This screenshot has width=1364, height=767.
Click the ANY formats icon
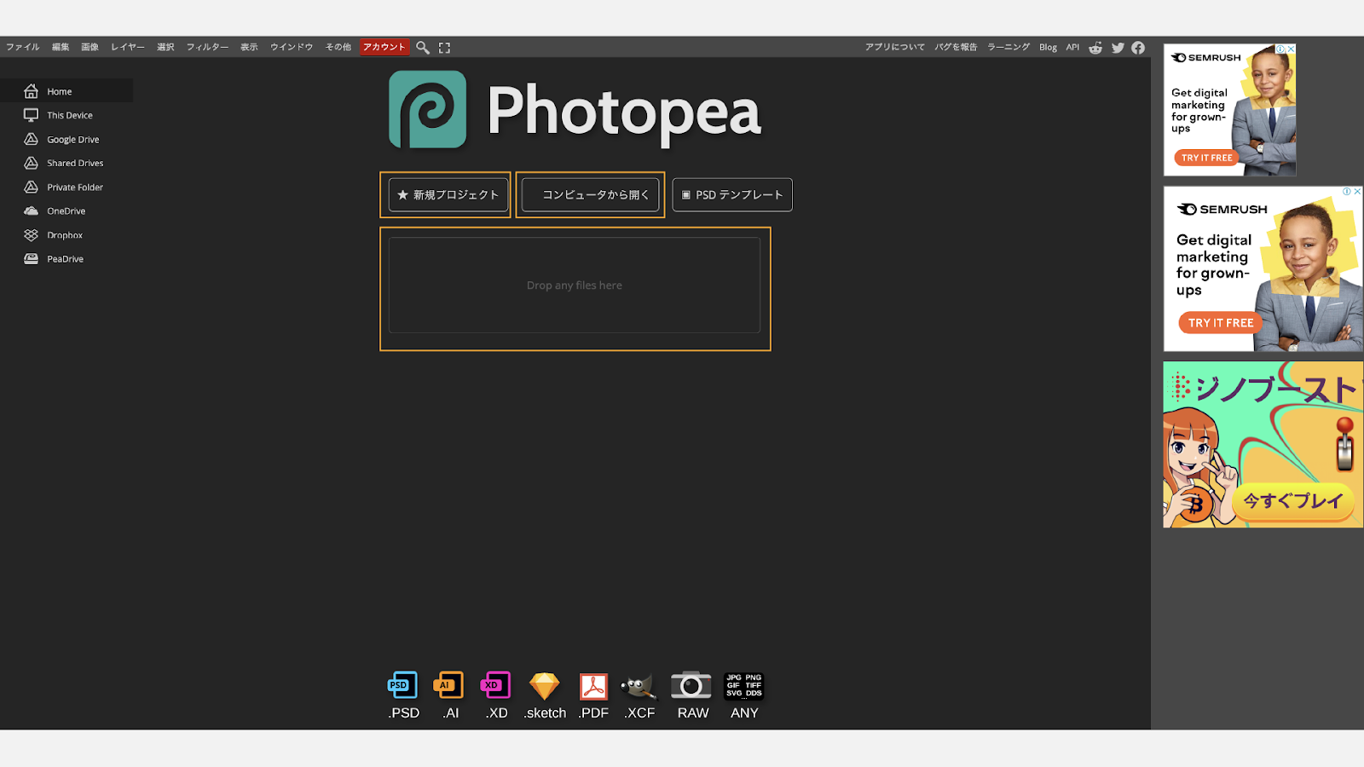744,685
